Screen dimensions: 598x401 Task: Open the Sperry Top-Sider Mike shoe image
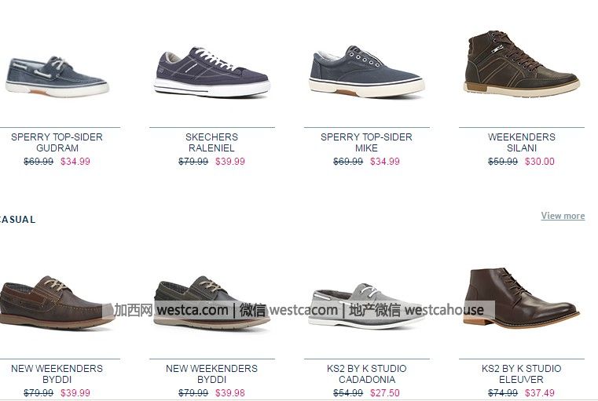[366, 71]
